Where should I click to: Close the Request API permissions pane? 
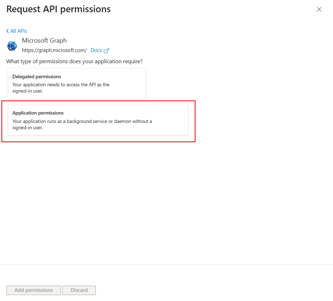(x=319, y=9)
